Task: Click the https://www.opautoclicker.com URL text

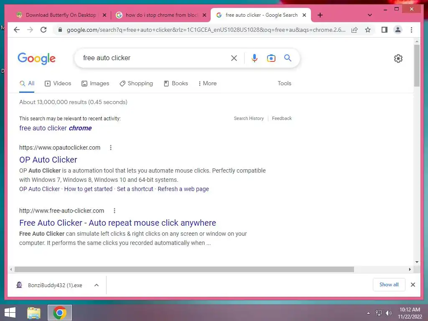Action: click(x=59, y=148)
